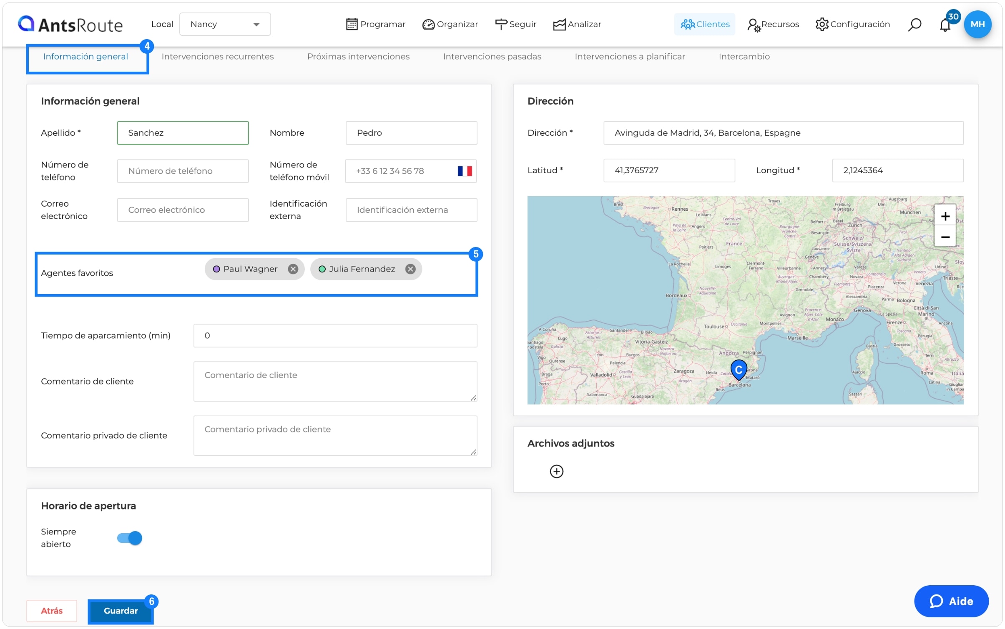Open the Clientes section
Viewport: 1005px width, 629px height.
(705, 24)
